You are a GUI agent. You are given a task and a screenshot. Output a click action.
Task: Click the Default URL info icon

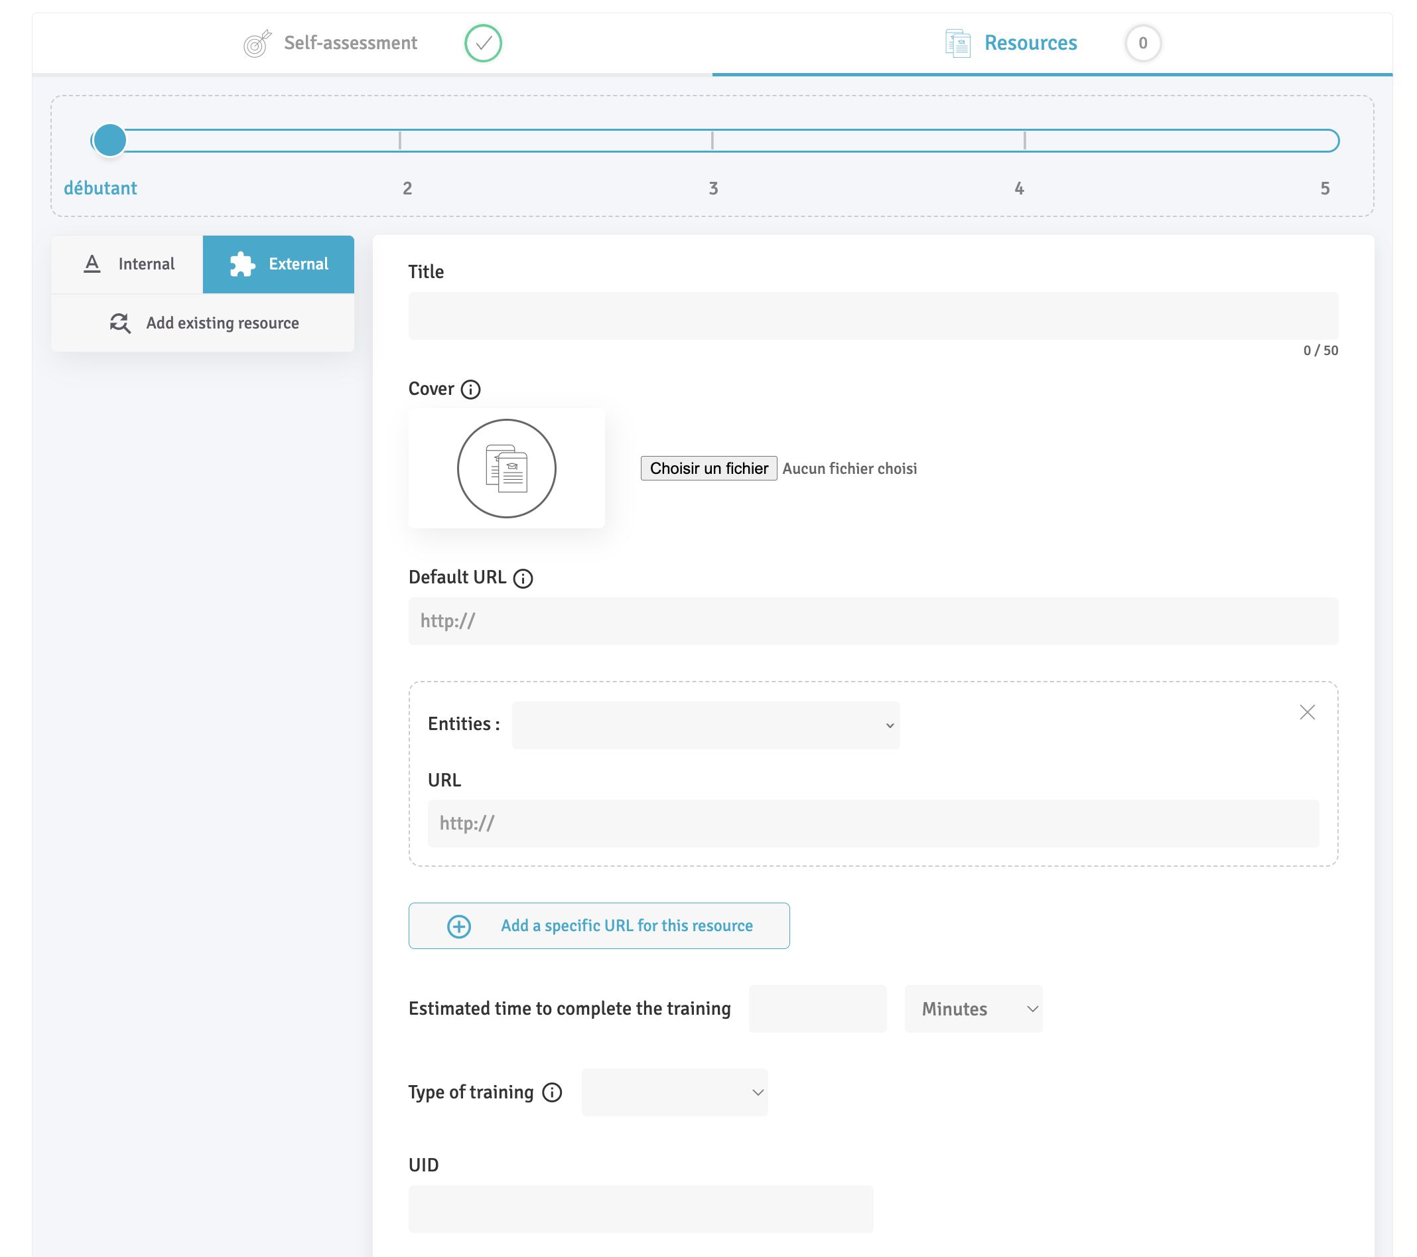(x=523, y=578)
